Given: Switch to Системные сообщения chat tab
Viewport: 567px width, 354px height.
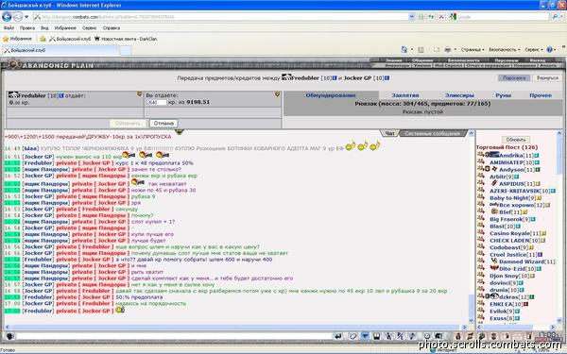Looking at the screenshot, I should click(x=432, y=133).
